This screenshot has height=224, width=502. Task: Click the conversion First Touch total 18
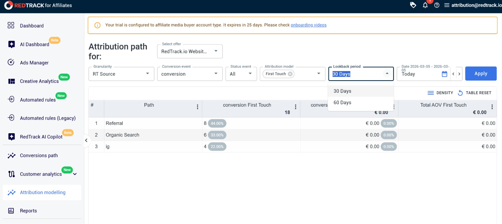point(287,112)
